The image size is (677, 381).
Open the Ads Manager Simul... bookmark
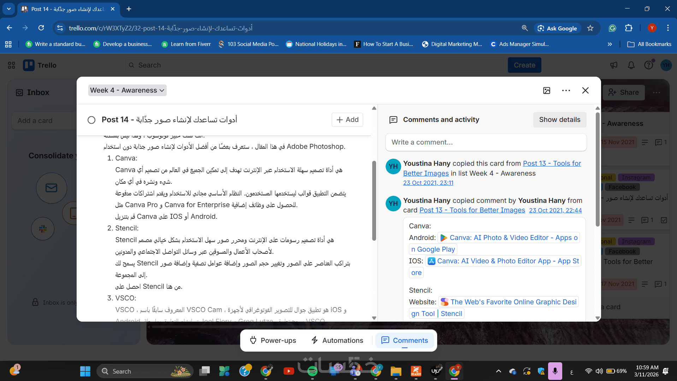click(519, 44)
